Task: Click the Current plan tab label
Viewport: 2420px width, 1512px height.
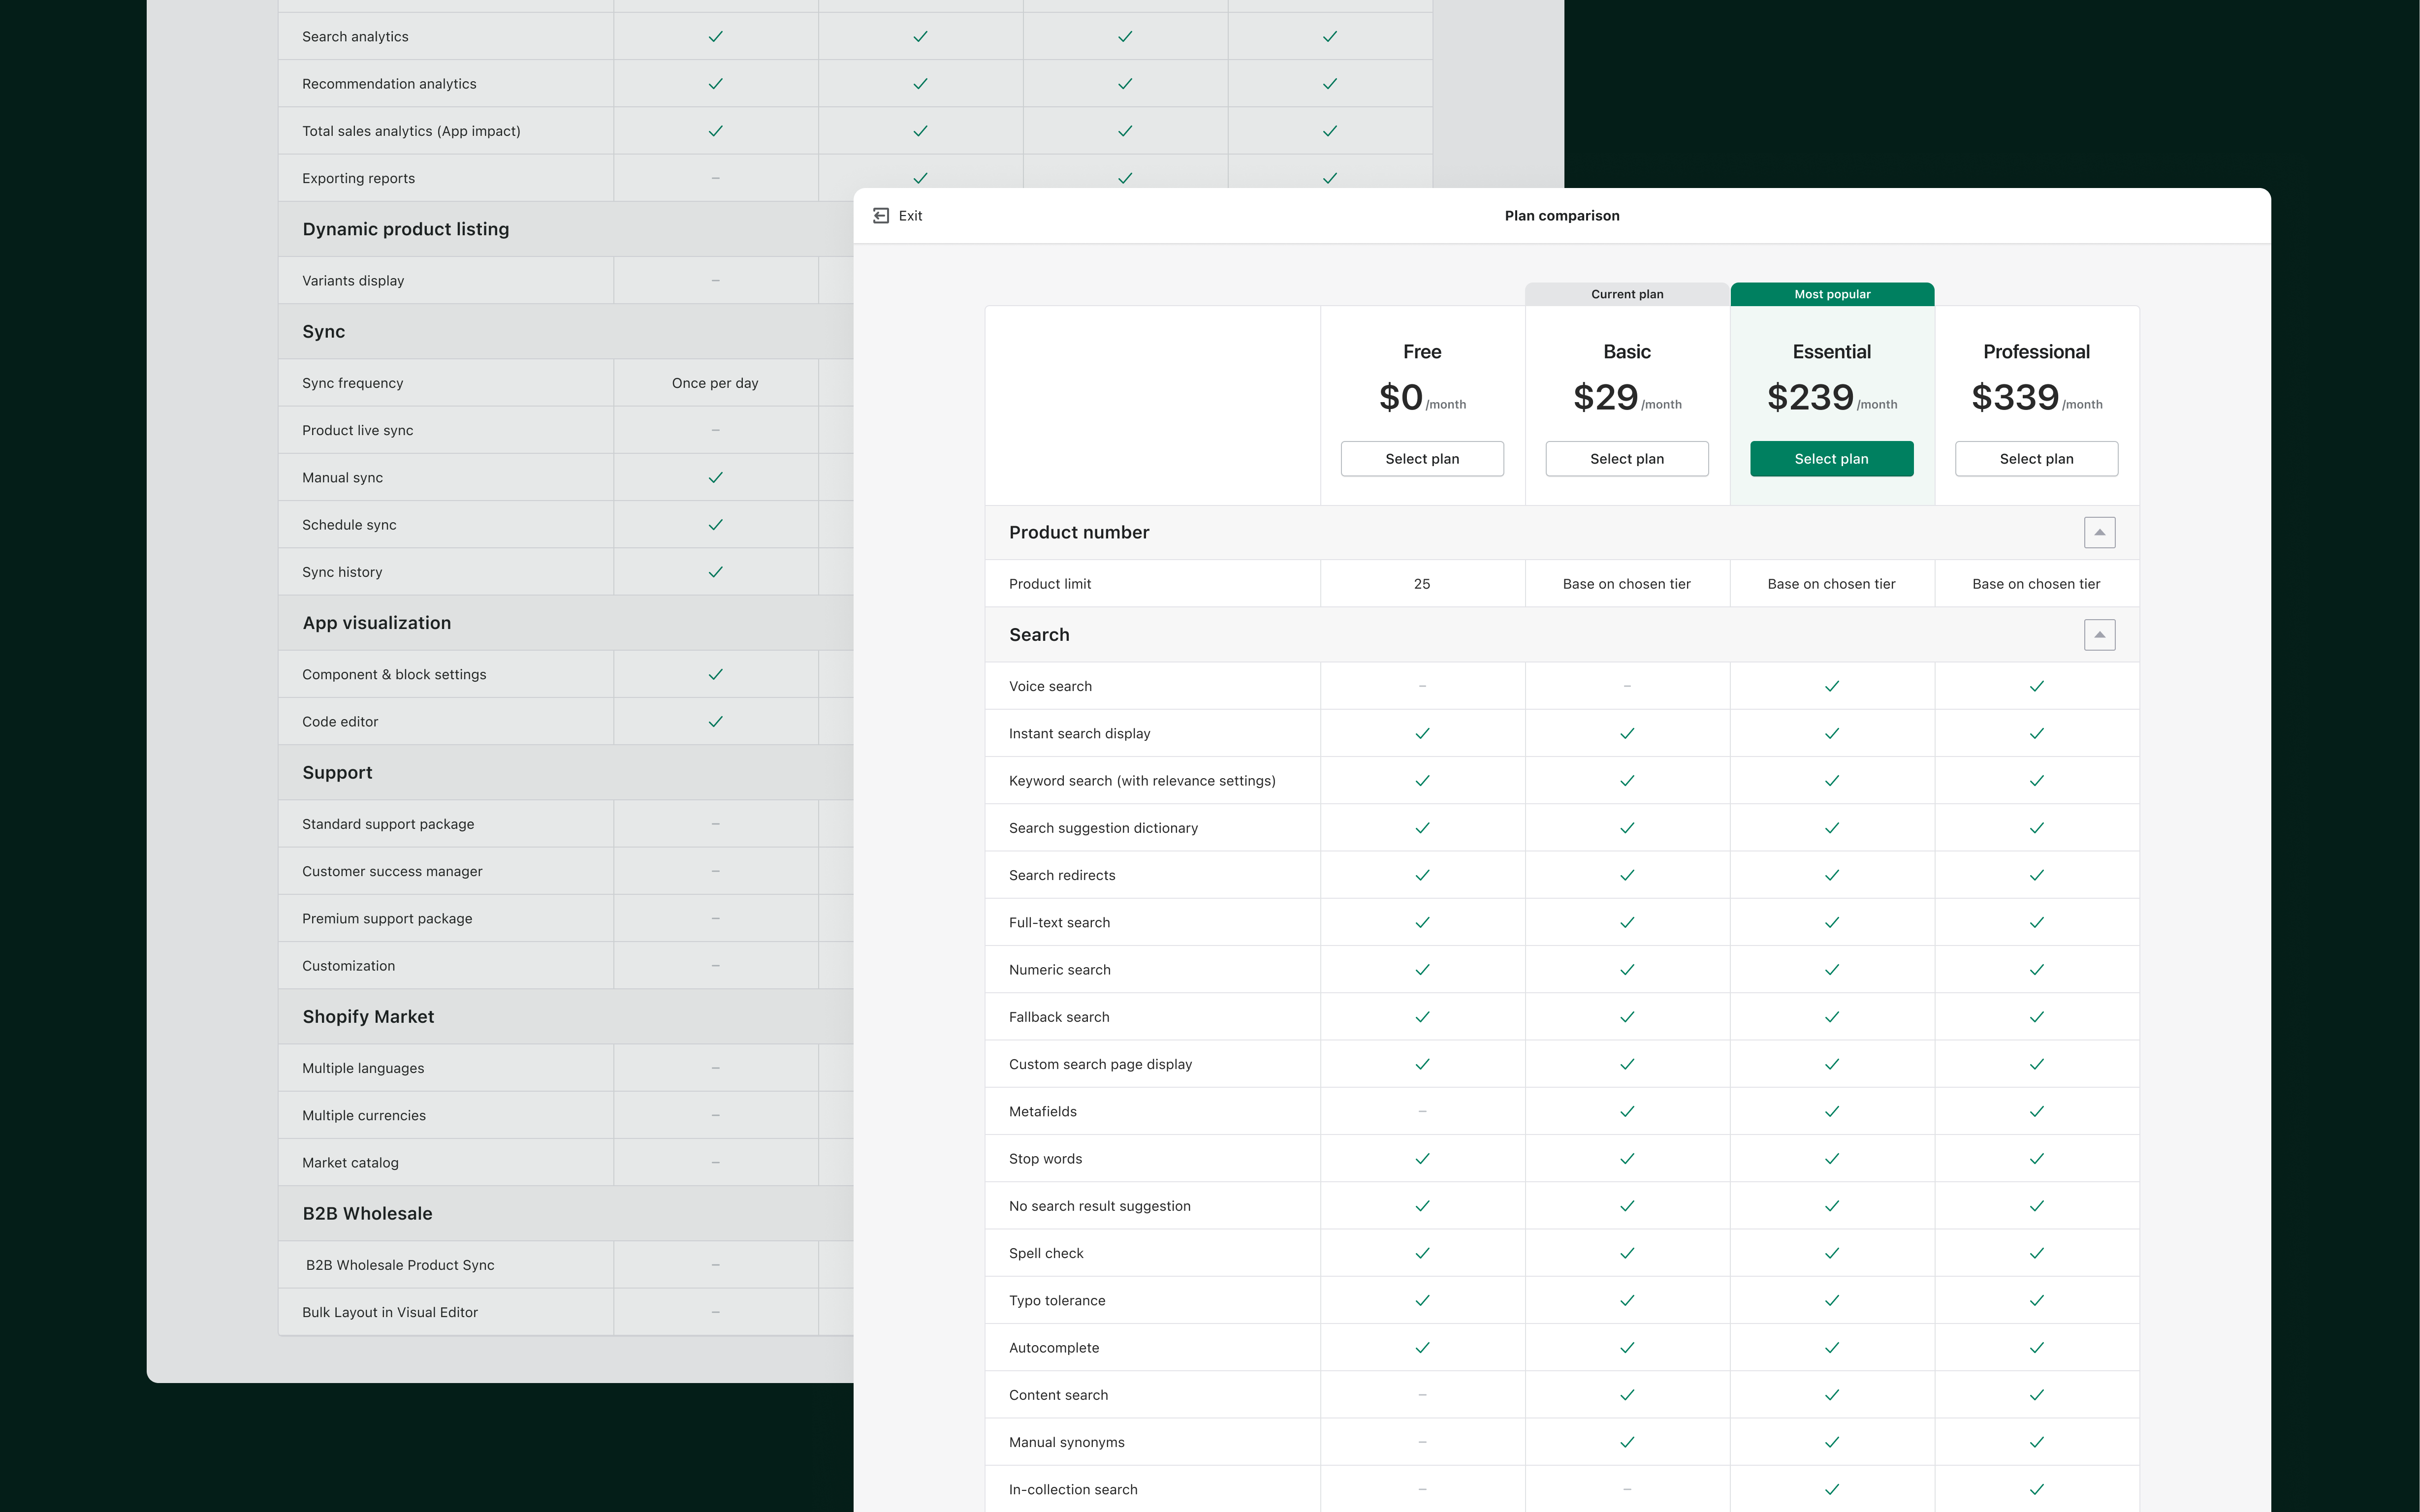Action: 1626,294
